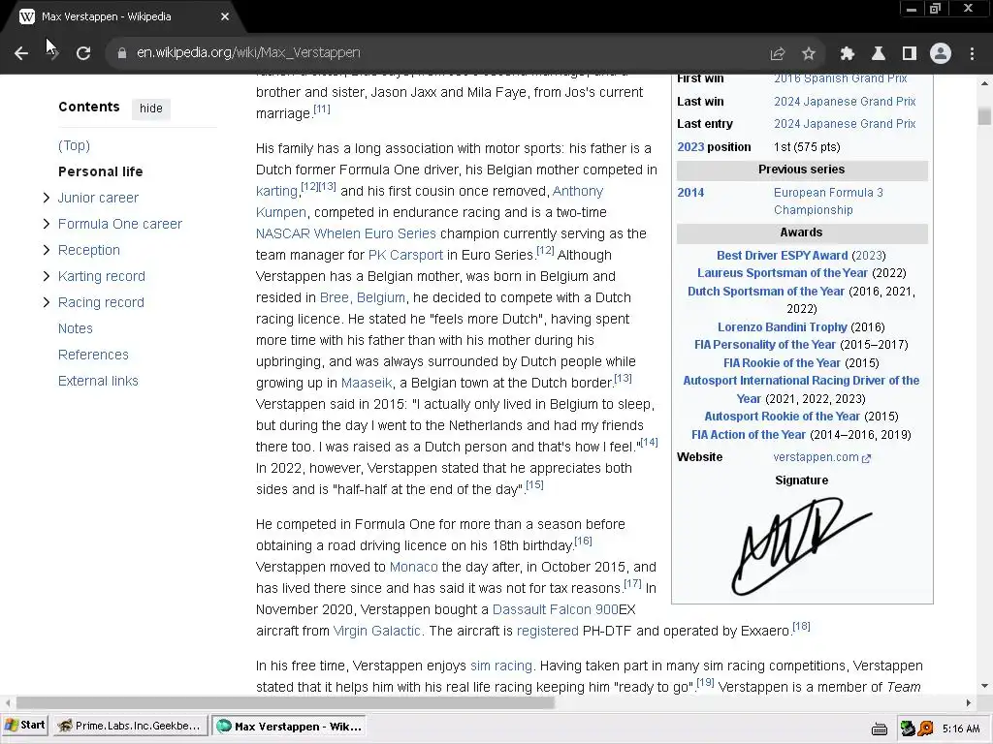The height and width of the screenshot is (744, 993).
Task: Close the Max Verstappen tab
Action: coord(225,16)
